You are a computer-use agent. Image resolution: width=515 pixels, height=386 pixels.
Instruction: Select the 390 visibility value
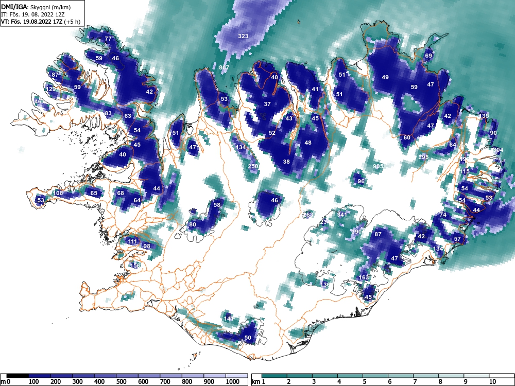356,232
